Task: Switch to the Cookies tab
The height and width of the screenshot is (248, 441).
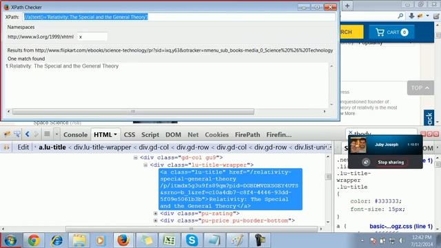Action: [216, 135]
